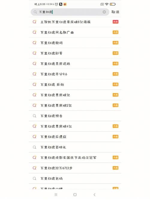The image size is (150, 200).
Task: Open 万里归途成影史国庆节总场次冠军 suggestion
Action: [75, 158]
